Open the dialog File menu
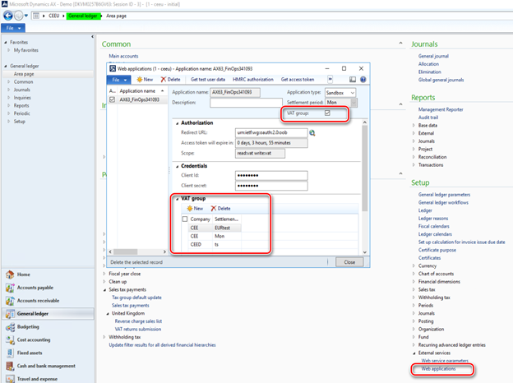Image resolution: width=513 pixels, height=383 pixels. [118, 80]
